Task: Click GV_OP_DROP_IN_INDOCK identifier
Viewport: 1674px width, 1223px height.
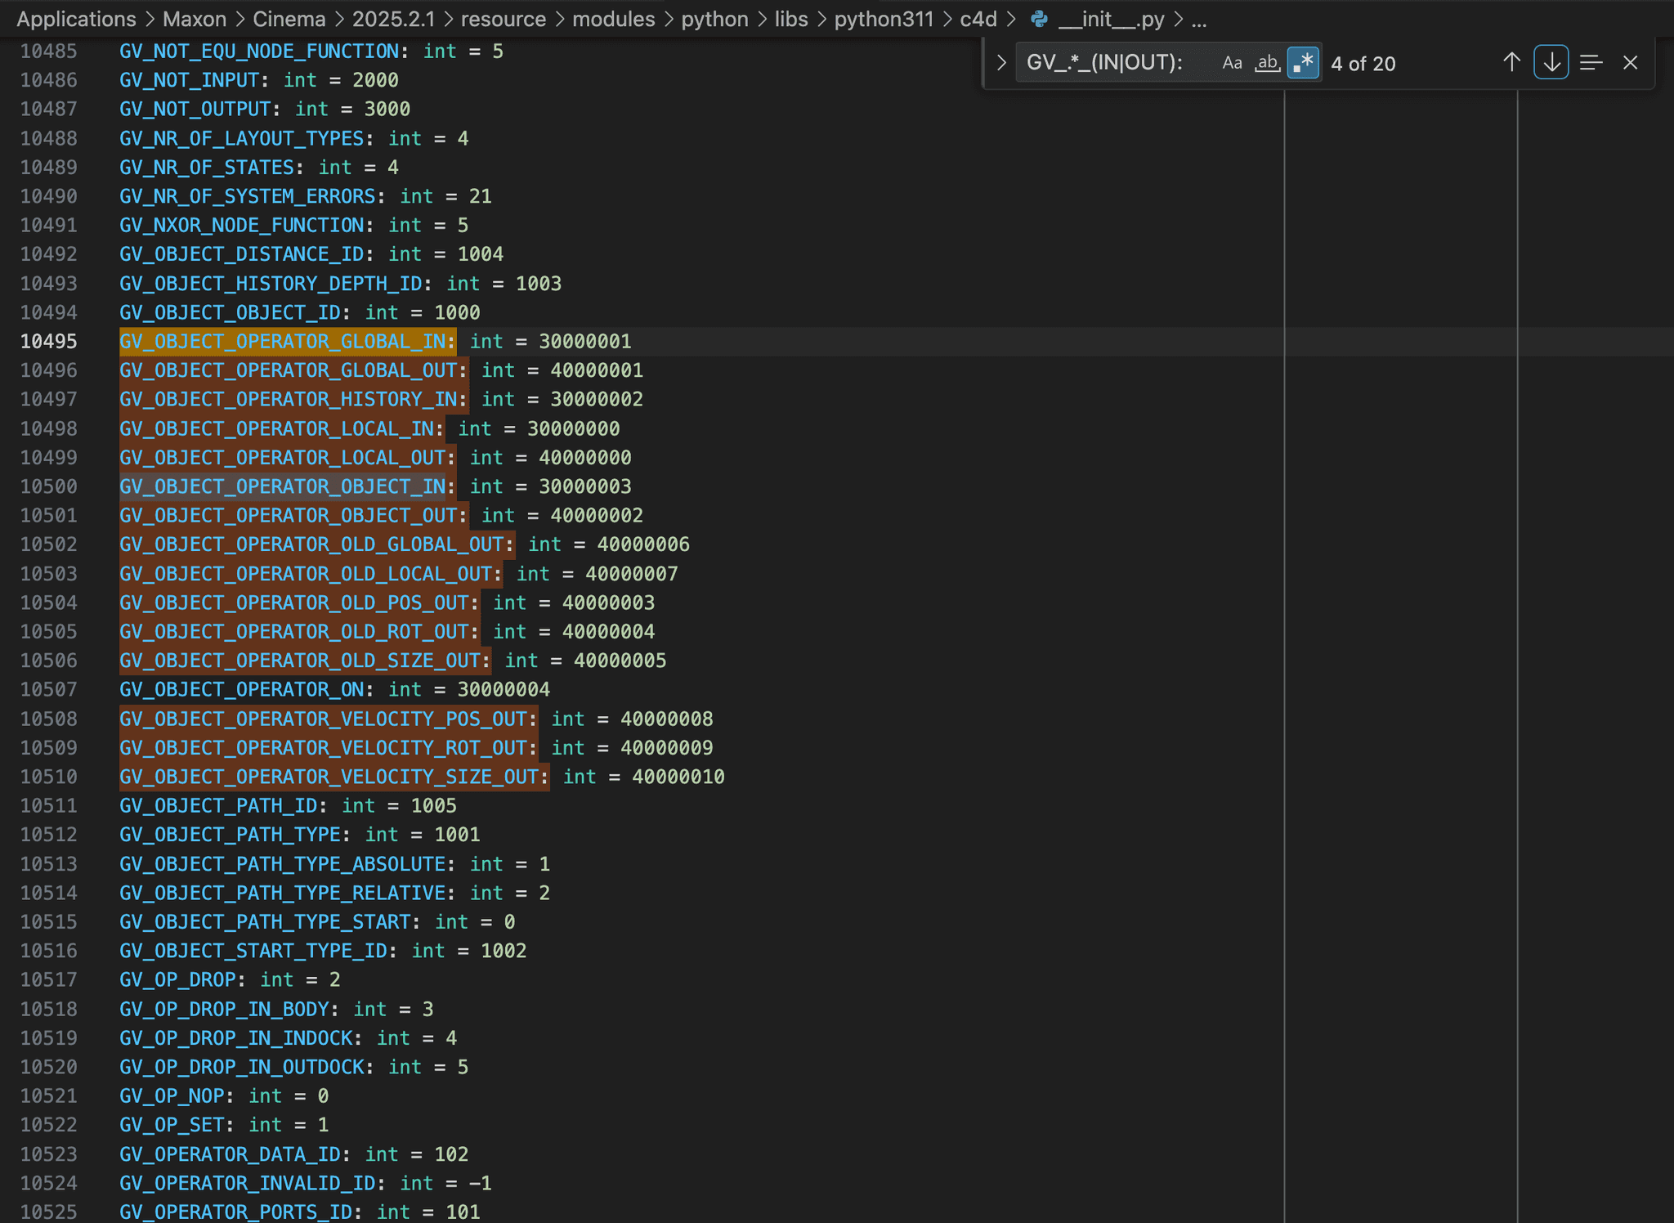Action: click(x=235, y=1037)
